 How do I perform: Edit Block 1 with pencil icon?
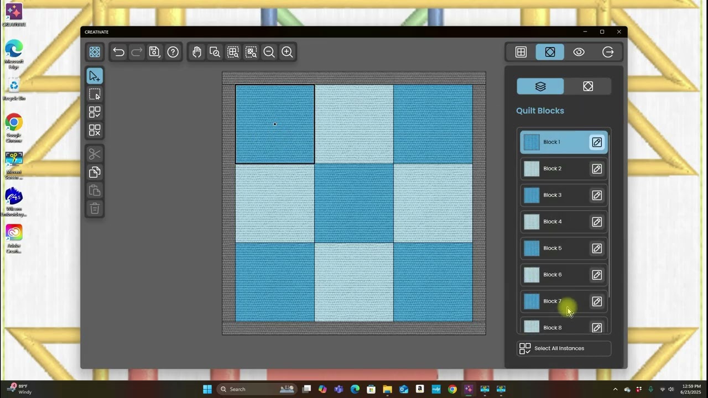coord(597,143)
